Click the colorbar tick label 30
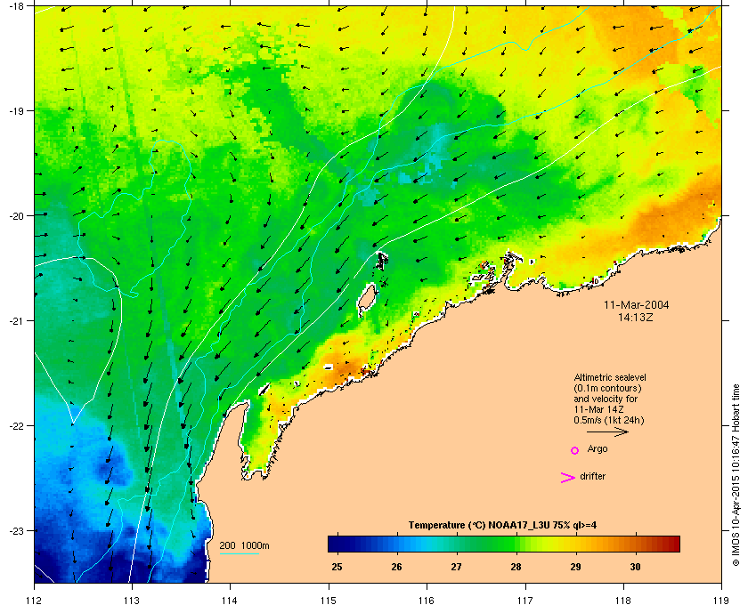Image resolution: width=748 pixels, height=605 pixels. click(x=635, y=567)
